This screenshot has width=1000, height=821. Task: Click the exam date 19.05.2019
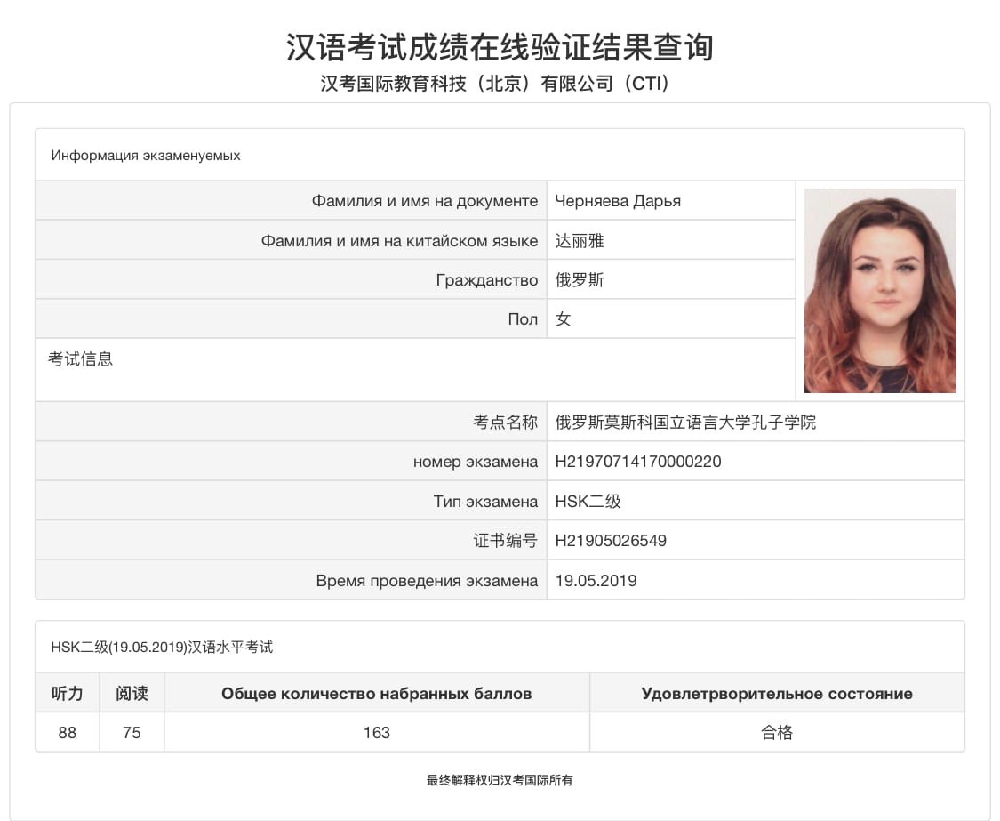tap(596, 581)
